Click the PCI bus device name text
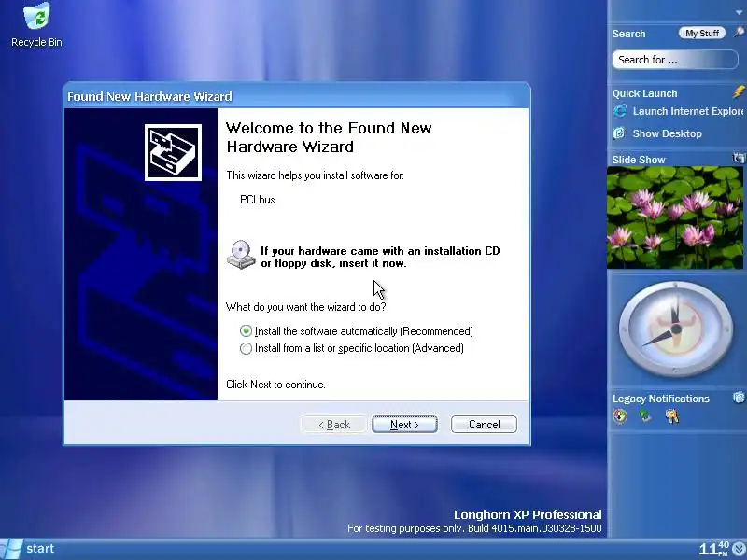The height and width of the screenshot is (560, 747). point(258,200)
